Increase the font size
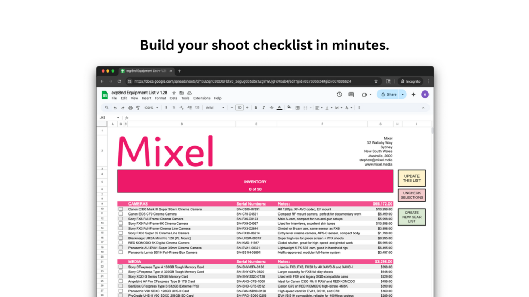 click(x=247, y=108)
